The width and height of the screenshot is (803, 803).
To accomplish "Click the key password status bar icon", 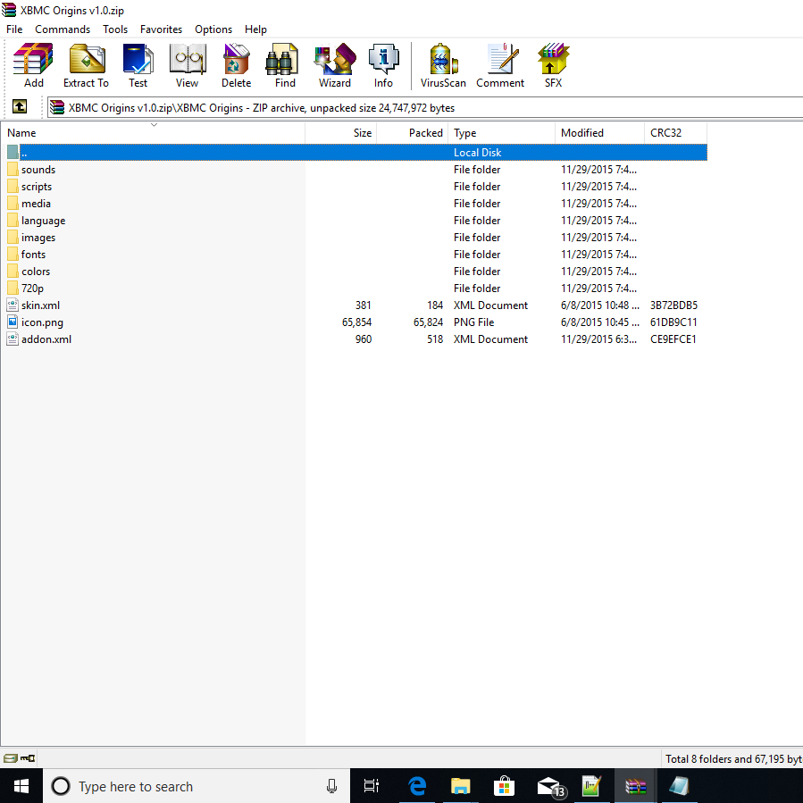I will click(x=28, y=758).
